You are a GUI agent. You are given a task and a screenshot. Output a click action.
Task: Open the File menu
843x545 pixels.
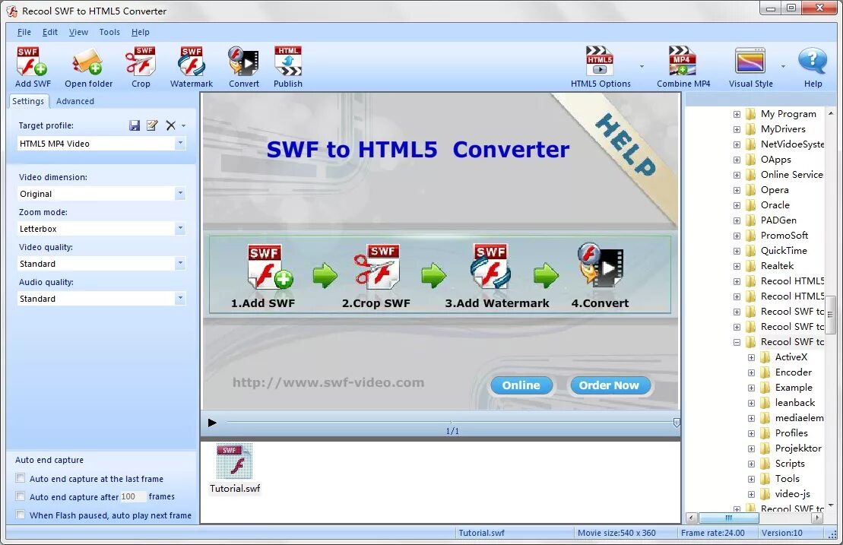coord(24,32)
